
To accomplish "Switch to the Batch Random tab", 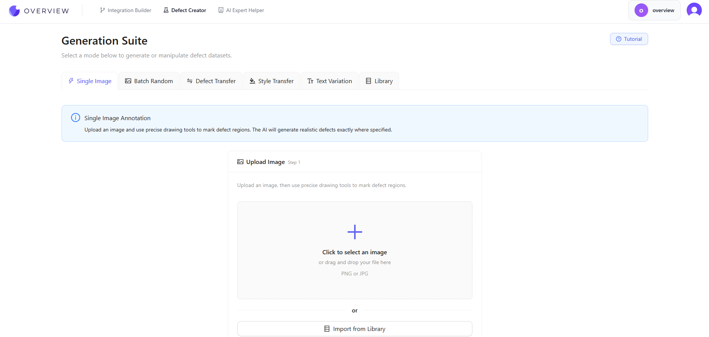I will tap(149, 81).
